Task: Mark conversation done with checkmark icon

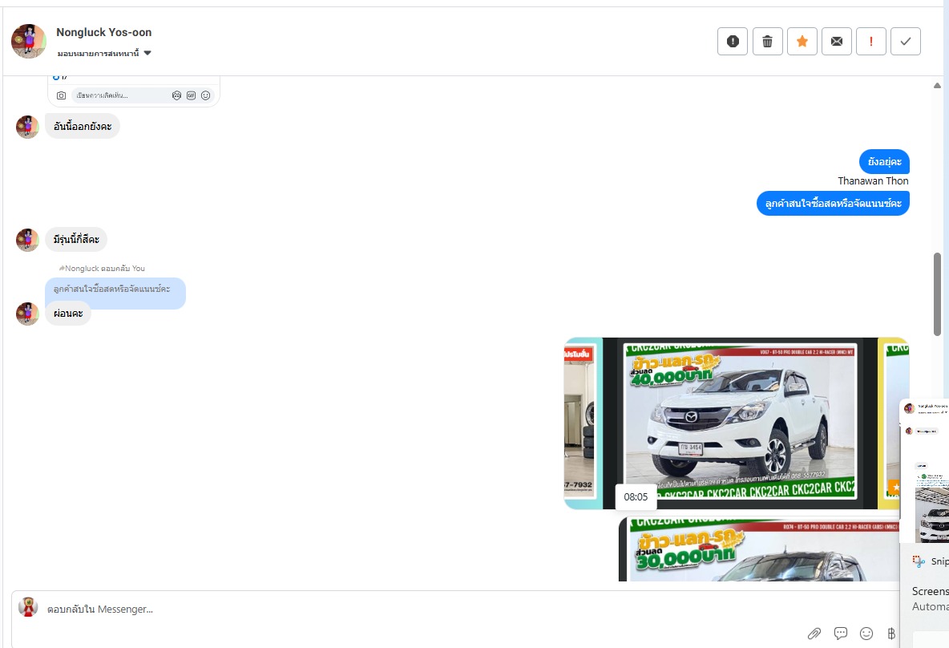Action: click(906, 41)
